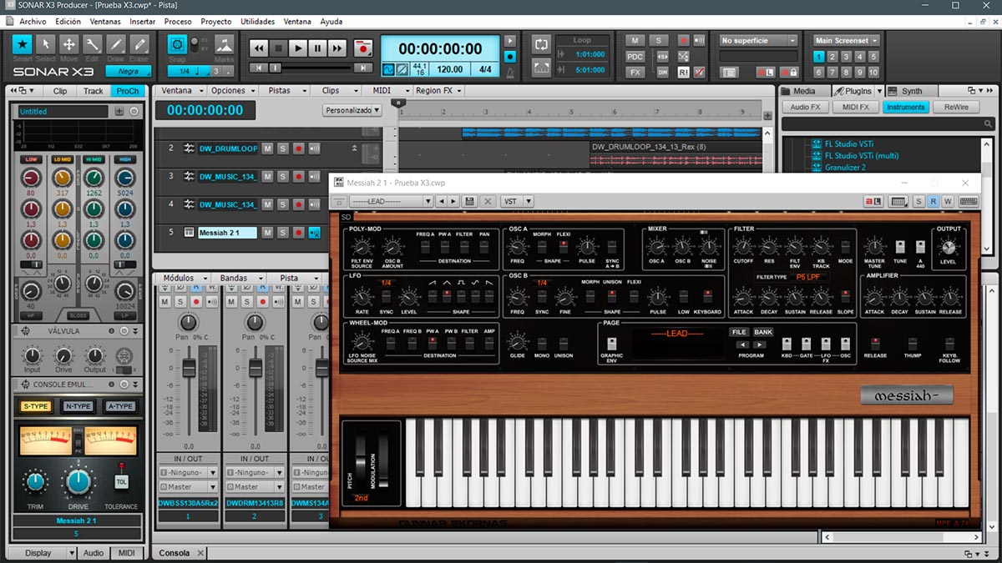The height and width of the screenshot is (563, 1002).
Task: Select the Smart tool
Action: coord(23,44)
